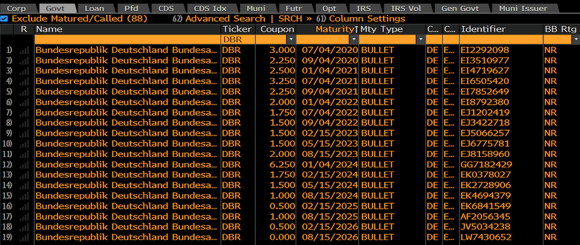Click maturity 09/04/2022 cell
580x245 pixels.
[x=330, y=123]
